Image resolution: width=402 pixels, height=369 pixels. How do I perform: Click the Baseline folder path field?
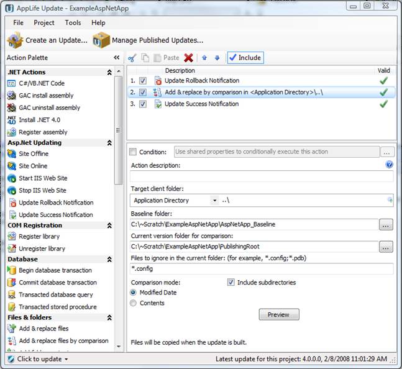click(x=254, y=224)
